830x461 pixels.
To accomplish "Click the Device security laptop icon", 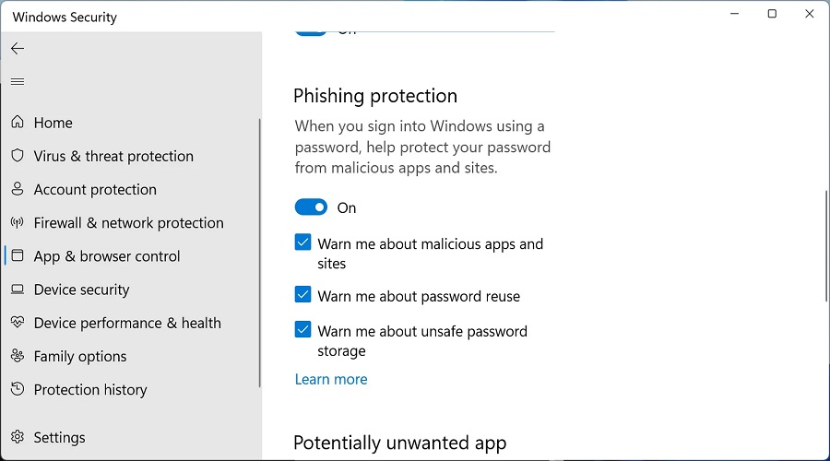I will (17, 290).
